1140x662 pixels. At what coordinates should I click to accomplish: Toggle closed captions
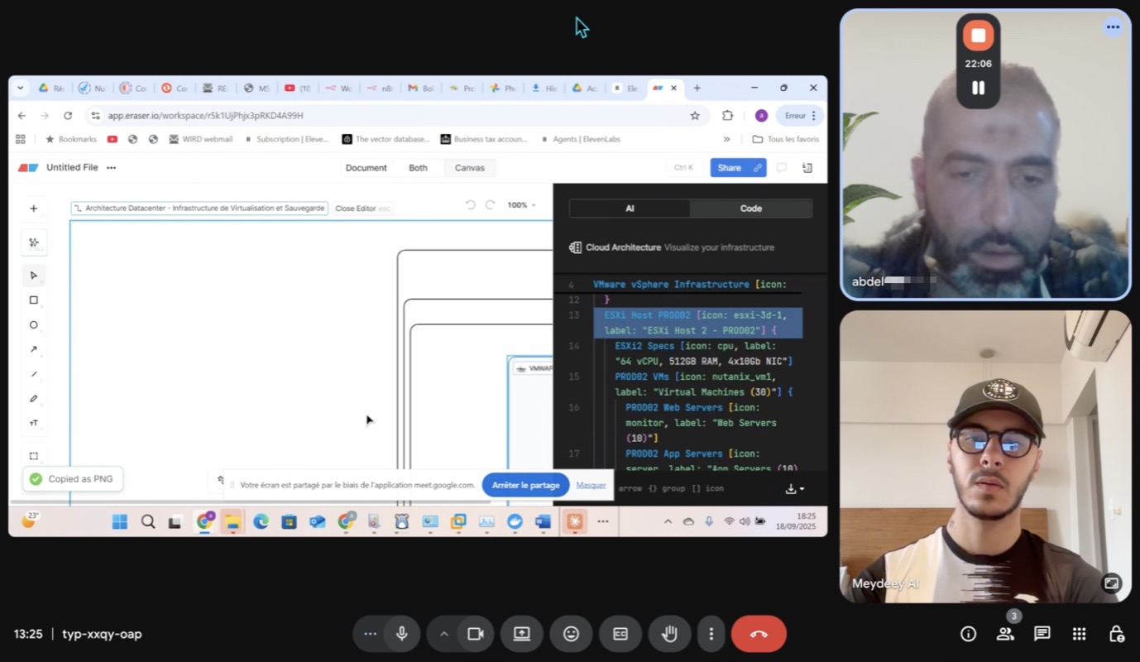620,634
